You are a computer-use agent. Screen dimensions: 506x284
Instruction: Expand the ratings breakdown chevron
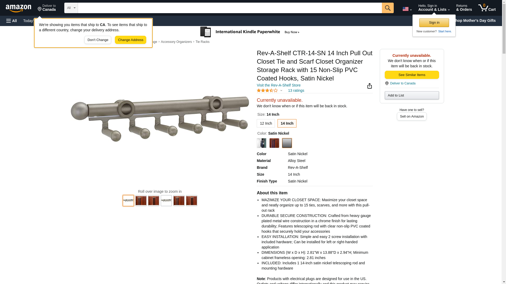tap(281, 90)
